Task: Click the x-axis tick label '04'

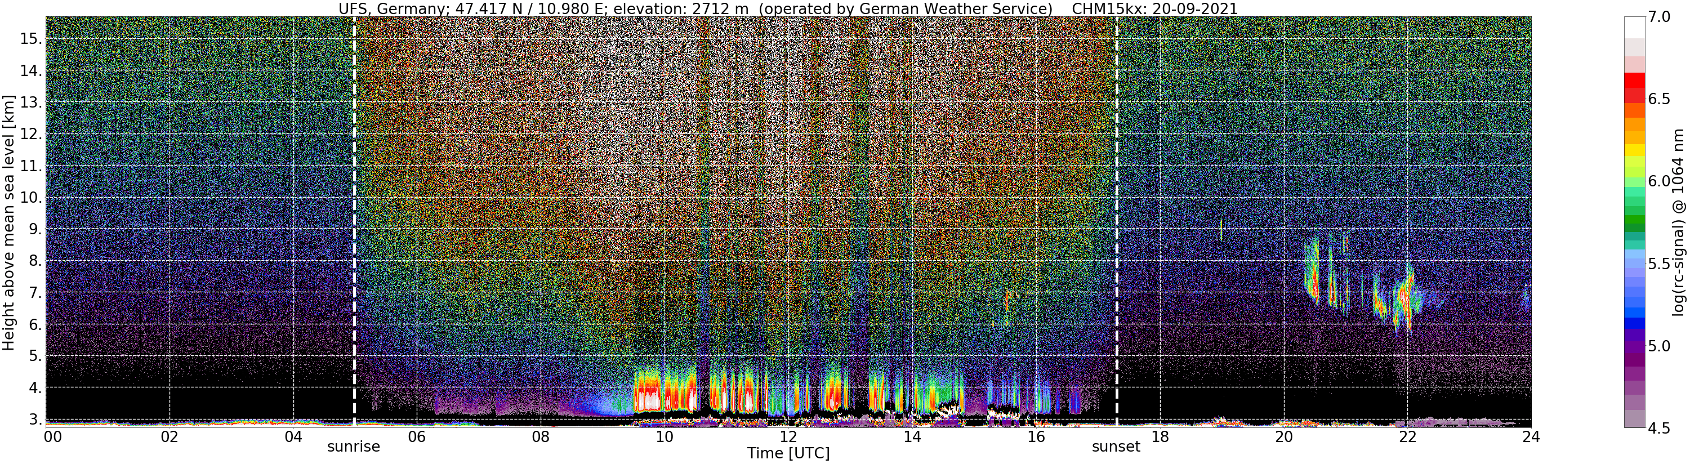Action: pos(293,437)
